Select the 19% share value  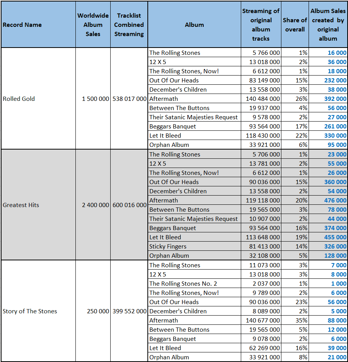pos(301,237)
